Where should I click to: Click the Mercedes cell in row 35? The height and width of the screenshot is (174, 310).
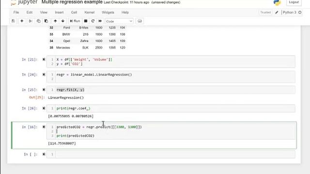(63, 47)
